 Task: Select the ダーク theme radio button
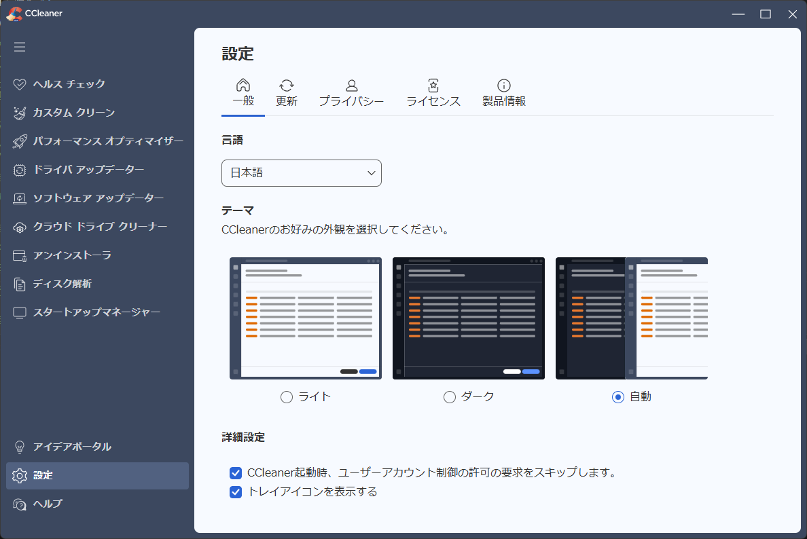(x=449, y=397)
